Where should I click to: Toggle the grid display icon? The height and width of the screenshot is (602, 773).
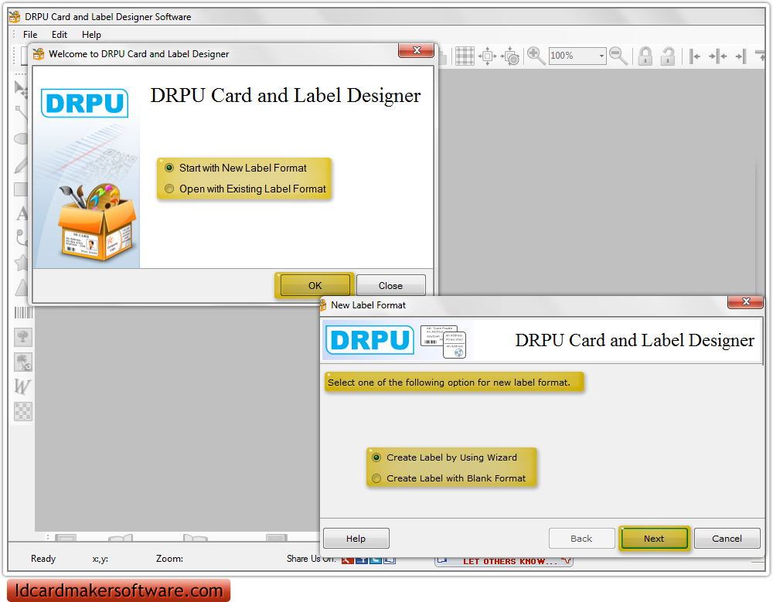coord(465,56)
